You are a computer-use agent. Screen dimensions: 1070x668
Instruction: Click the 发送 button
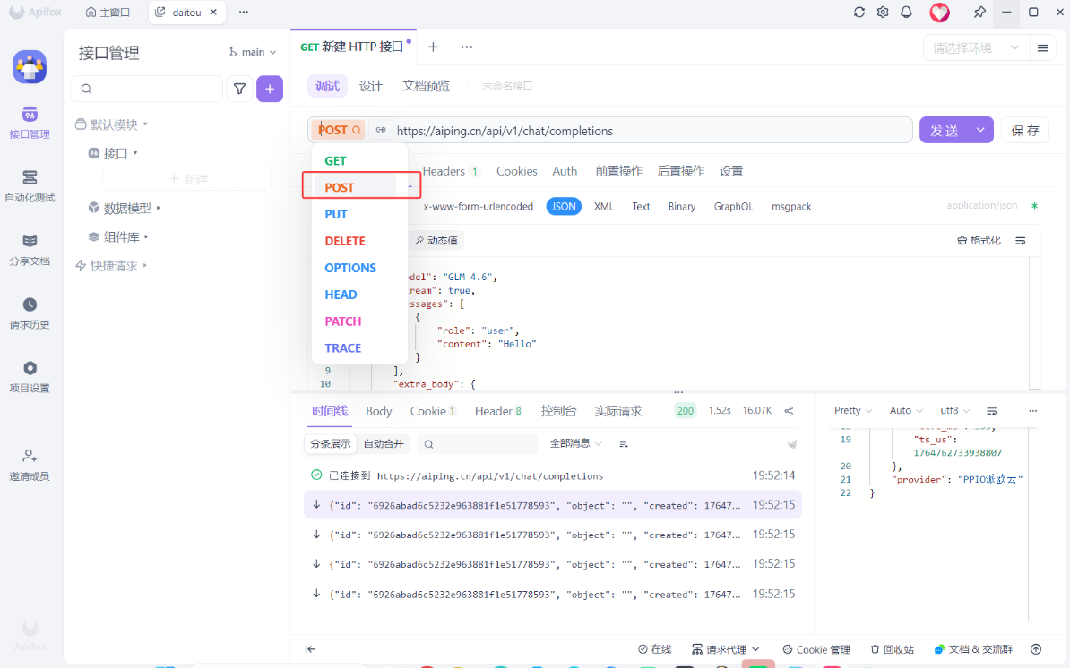coord(944,129)
